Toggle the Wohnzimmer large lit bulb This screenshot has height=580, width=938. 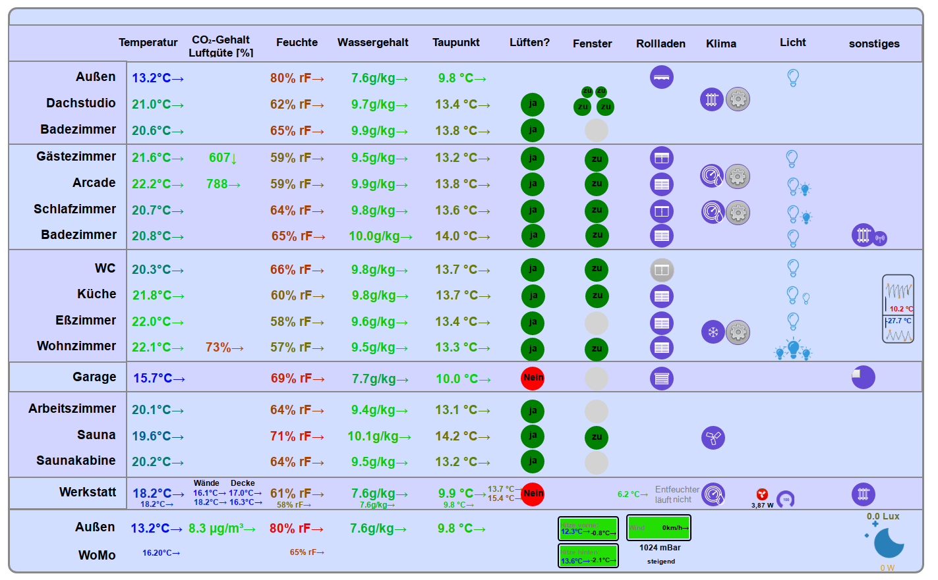pyautogui.click(x=794, y=348)
